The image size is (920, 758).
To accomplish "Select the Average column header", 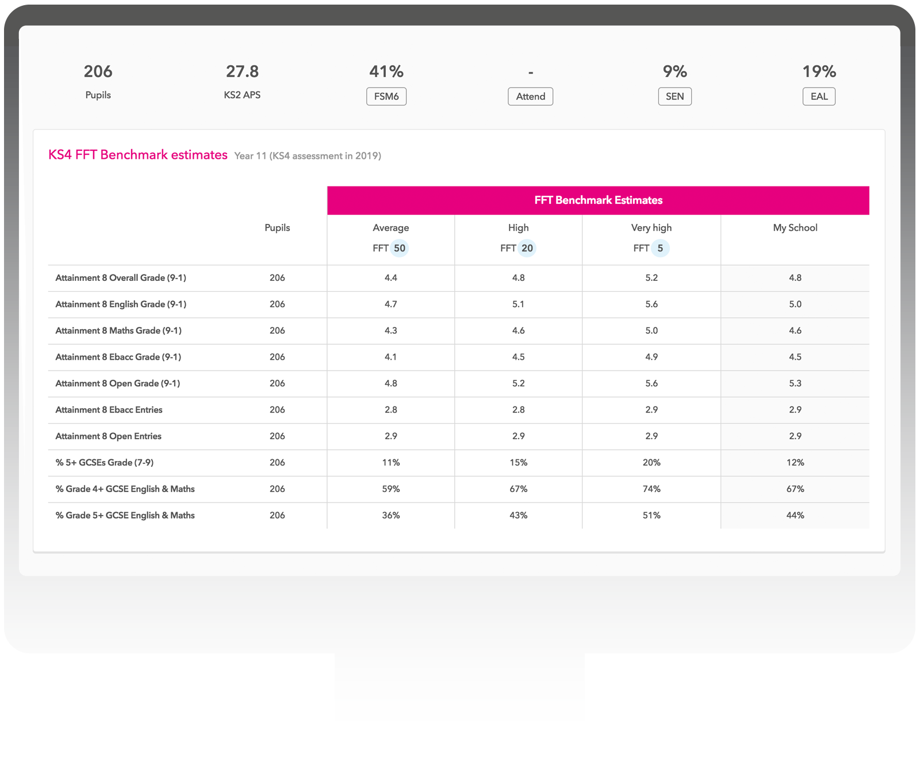I will coord(391,227).
